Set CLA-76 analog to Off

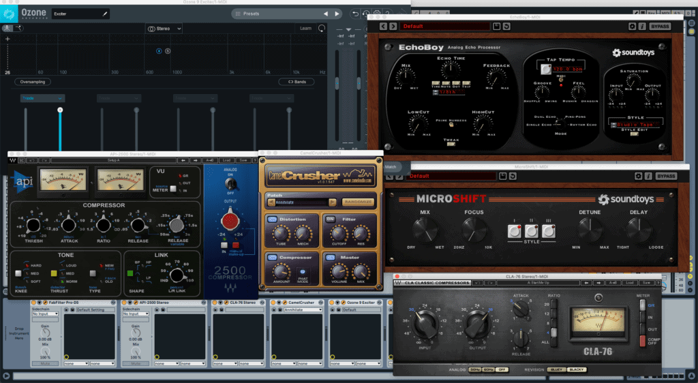[502, 369]
